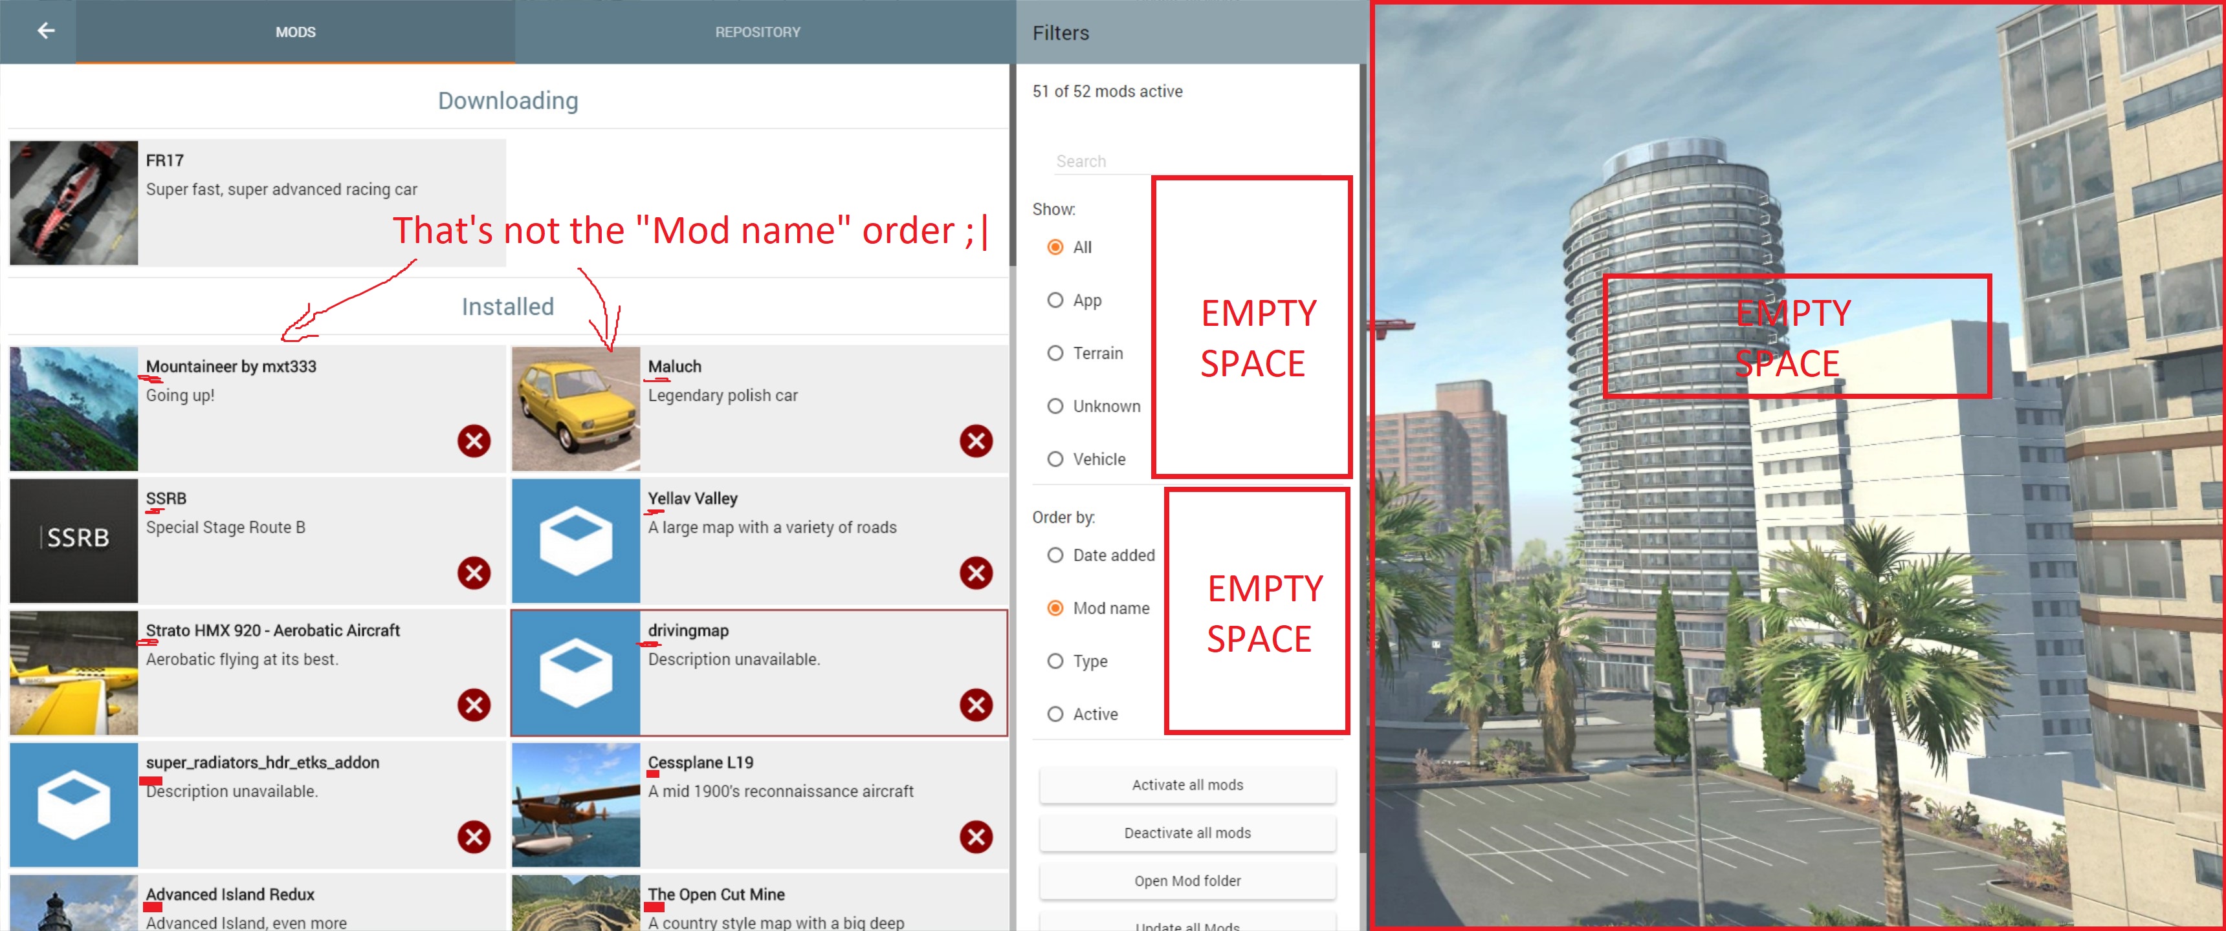The height and width of the screenshot is (931, 2226).
Task: Click the Strato HMX 920 aircraft thumbnail
Action: click(x=74, y=673)
